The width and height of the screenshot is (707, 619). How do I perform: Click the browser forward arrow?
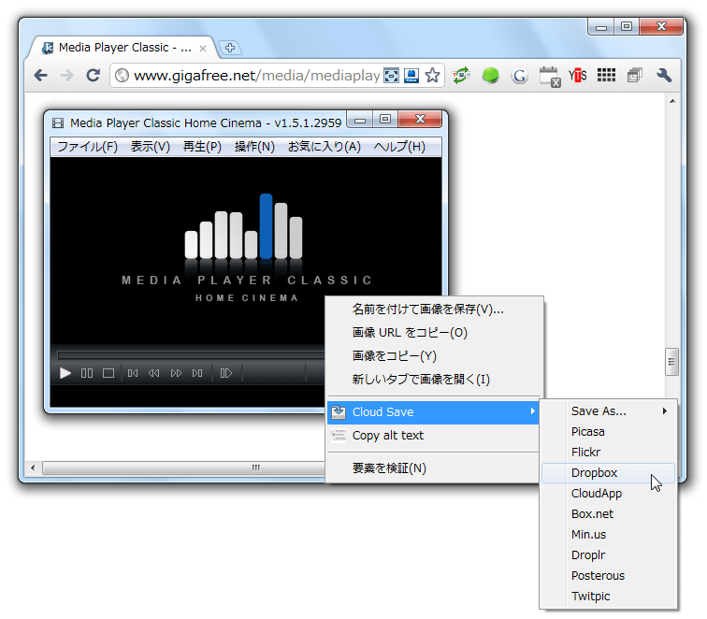66,76
